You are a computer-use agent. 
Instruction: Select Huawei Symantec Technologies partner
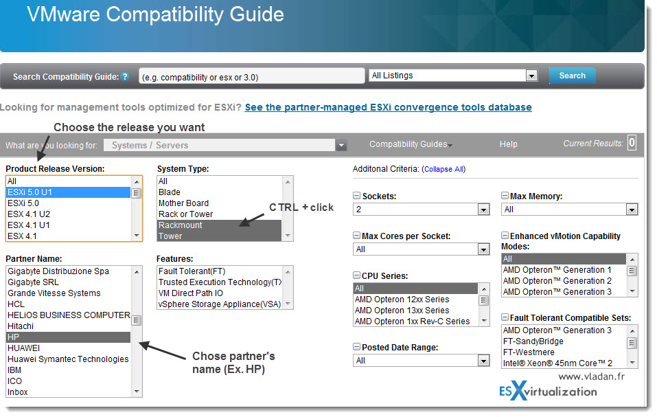(x=68, y=359)
